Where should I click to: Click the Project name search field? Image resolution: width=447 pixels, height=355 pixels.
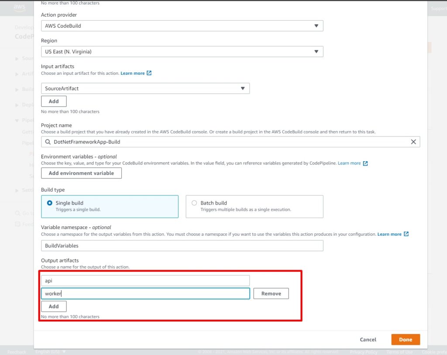pos(227,142)
